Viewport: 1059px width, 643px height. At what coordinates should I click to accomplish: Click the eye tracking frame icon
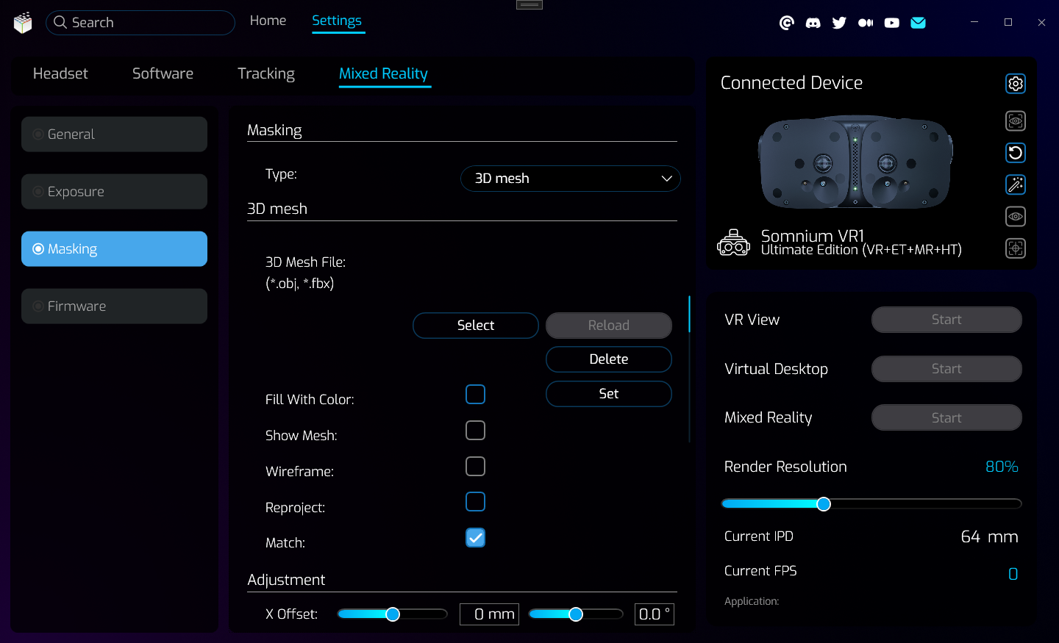click(x=1016, y=121)
